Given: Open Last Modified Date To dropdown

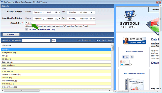Looking at the screenshot, I should (94, 19).
